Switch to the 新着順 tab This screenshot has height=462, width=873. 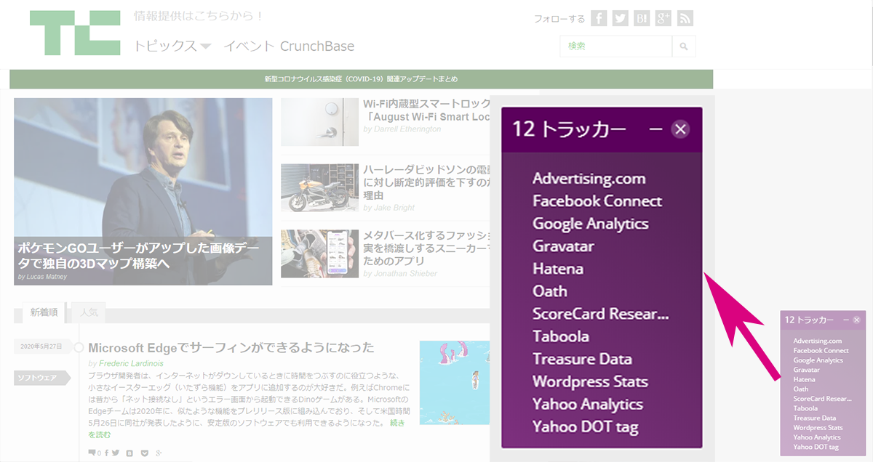pyautogui.click(x=44, y=313)
